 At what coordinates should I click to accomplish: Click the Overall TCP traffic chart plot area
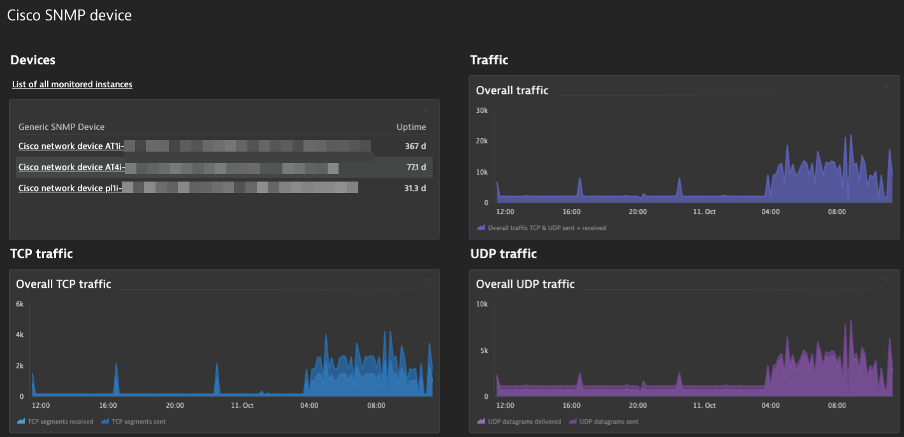tap(232, 350)
